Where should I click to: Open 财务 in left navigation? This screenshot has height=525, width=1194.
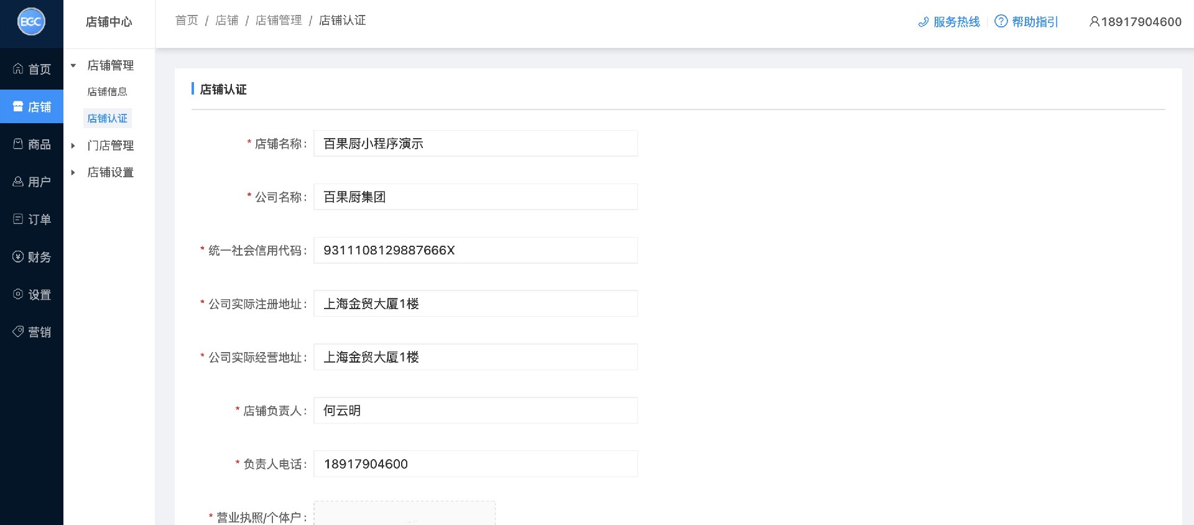click(x=32, y=257)
